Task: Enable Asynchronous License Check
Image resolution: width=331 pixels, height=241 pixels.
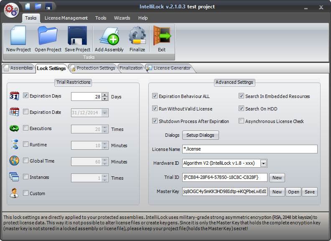Action: pyautogui.click(x=241, y=121)
